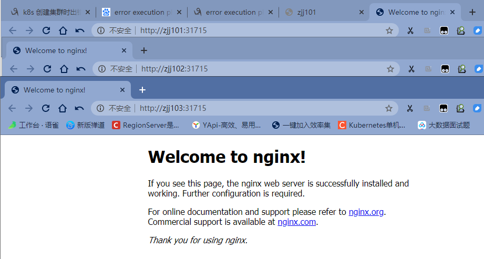Bookmark the zjj103:31715 page with star

(x=389, y=108)
